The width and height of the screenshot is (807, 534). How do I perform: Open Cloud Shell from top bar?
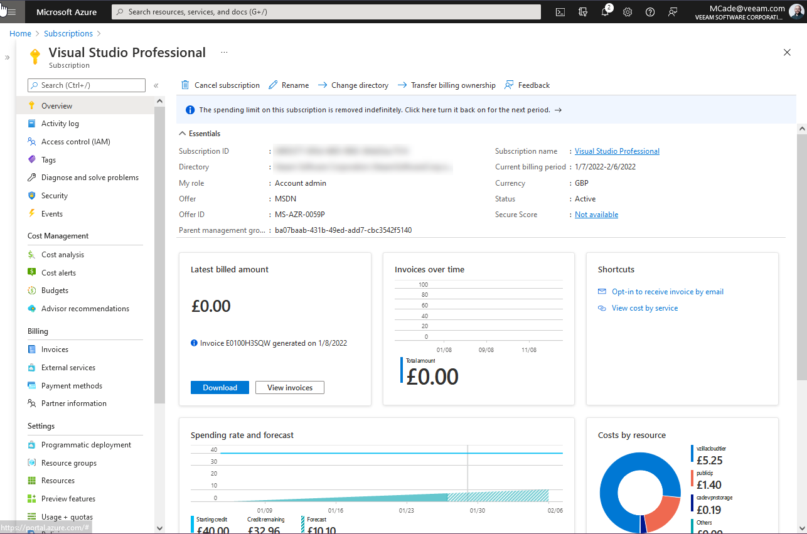[560, 12]
